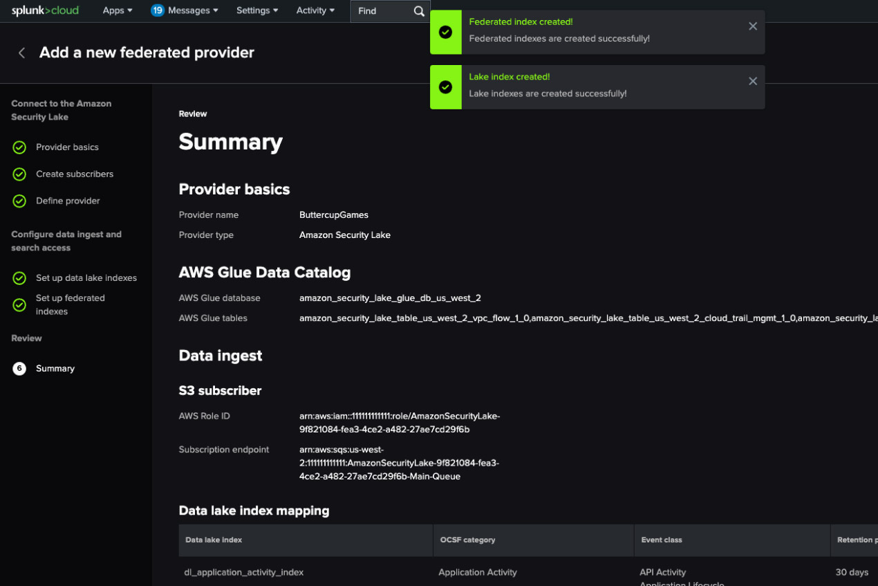
Task: Click the Federated index created checkmark icon
Action: (x=446, y=32)
